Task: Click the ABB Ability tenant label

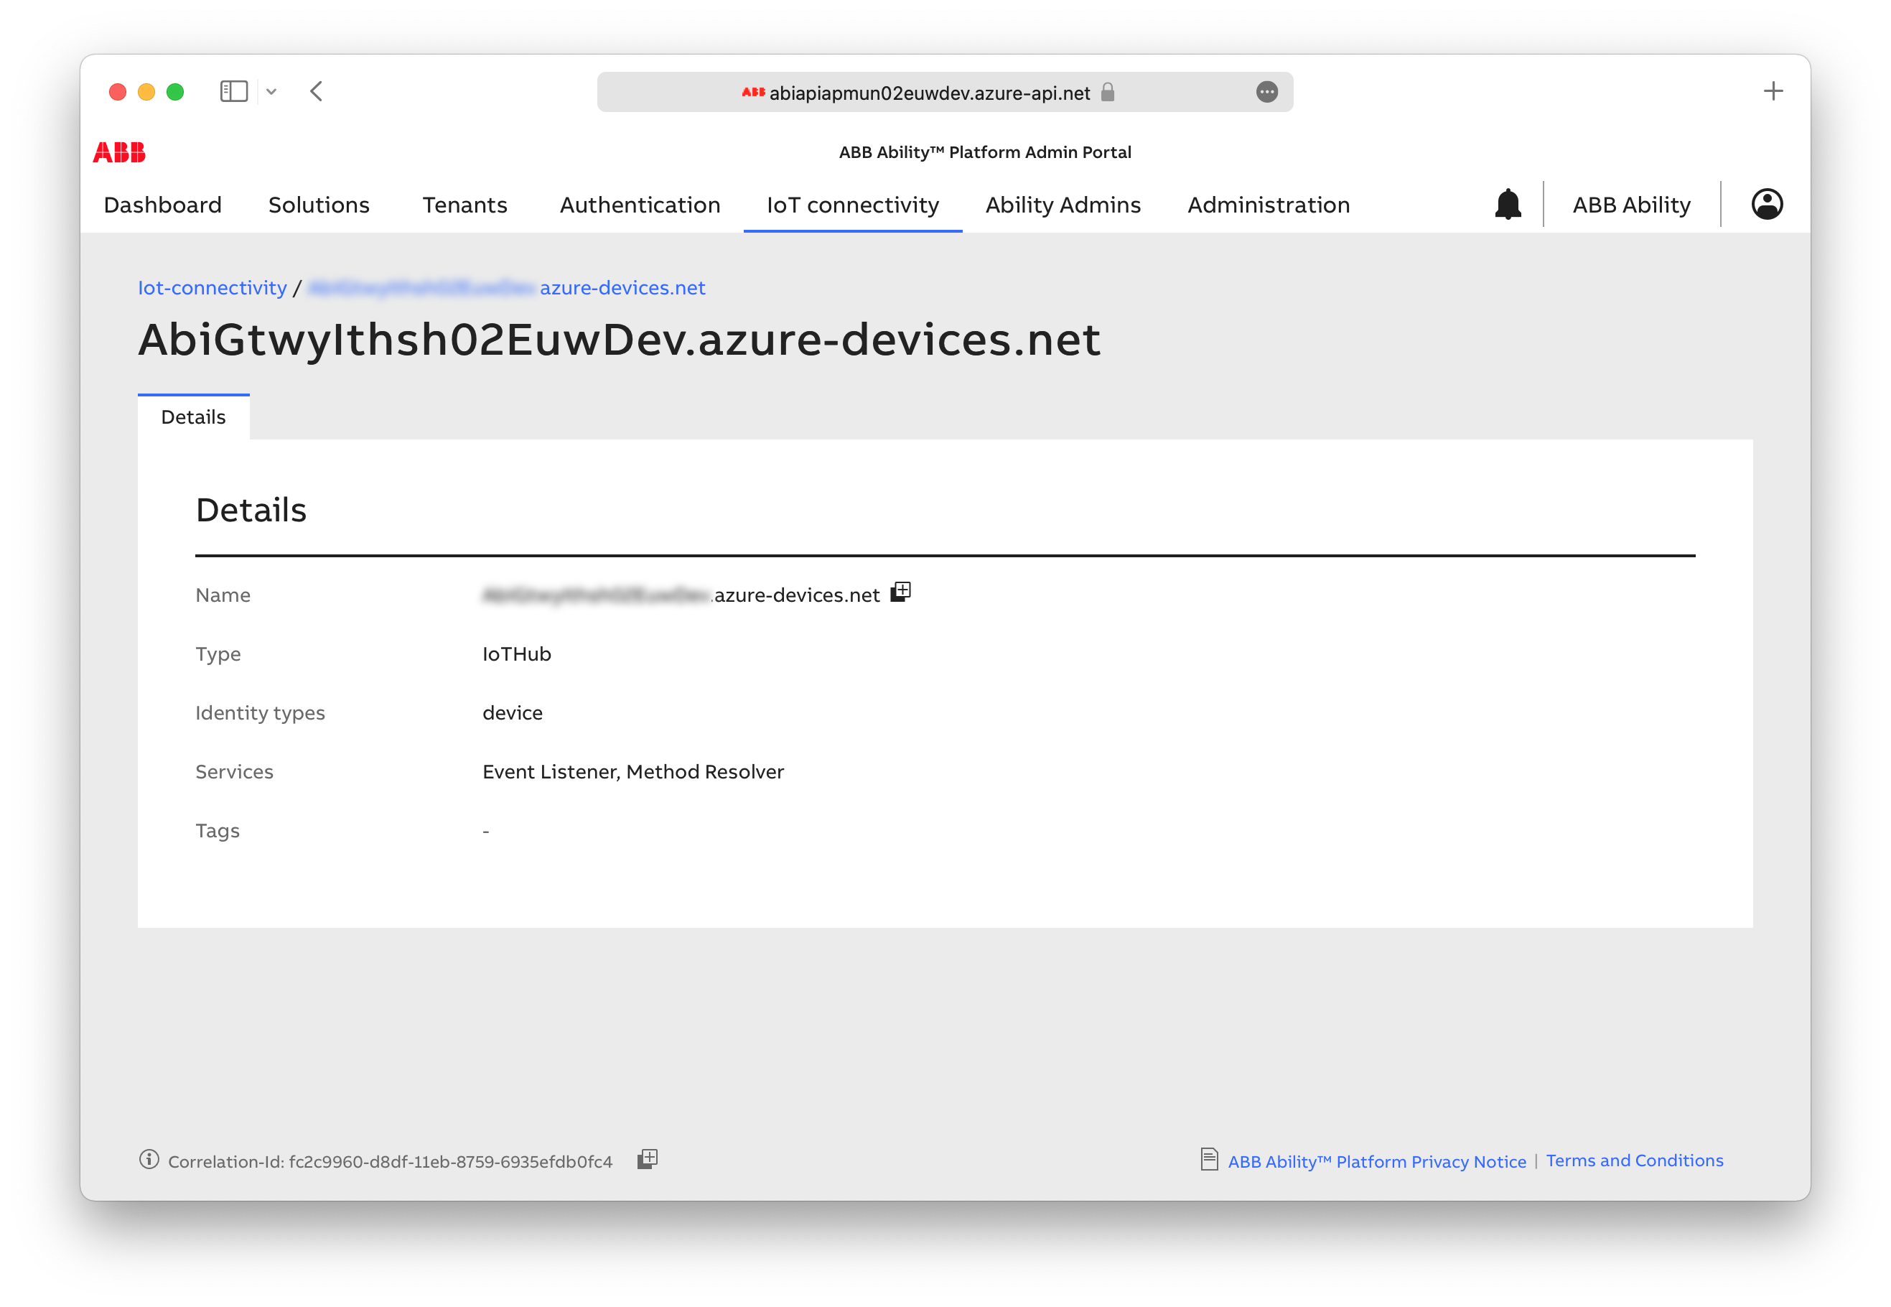Action: 1630,205
